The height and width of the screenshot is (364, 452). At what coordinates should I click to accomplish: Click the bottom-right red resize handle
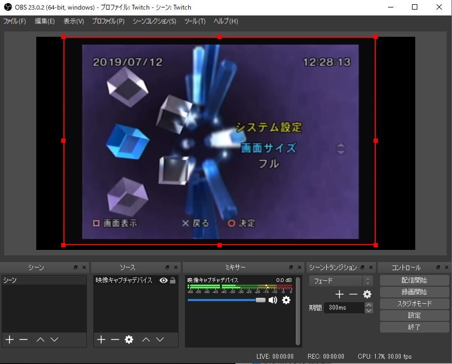coord(376,245)
